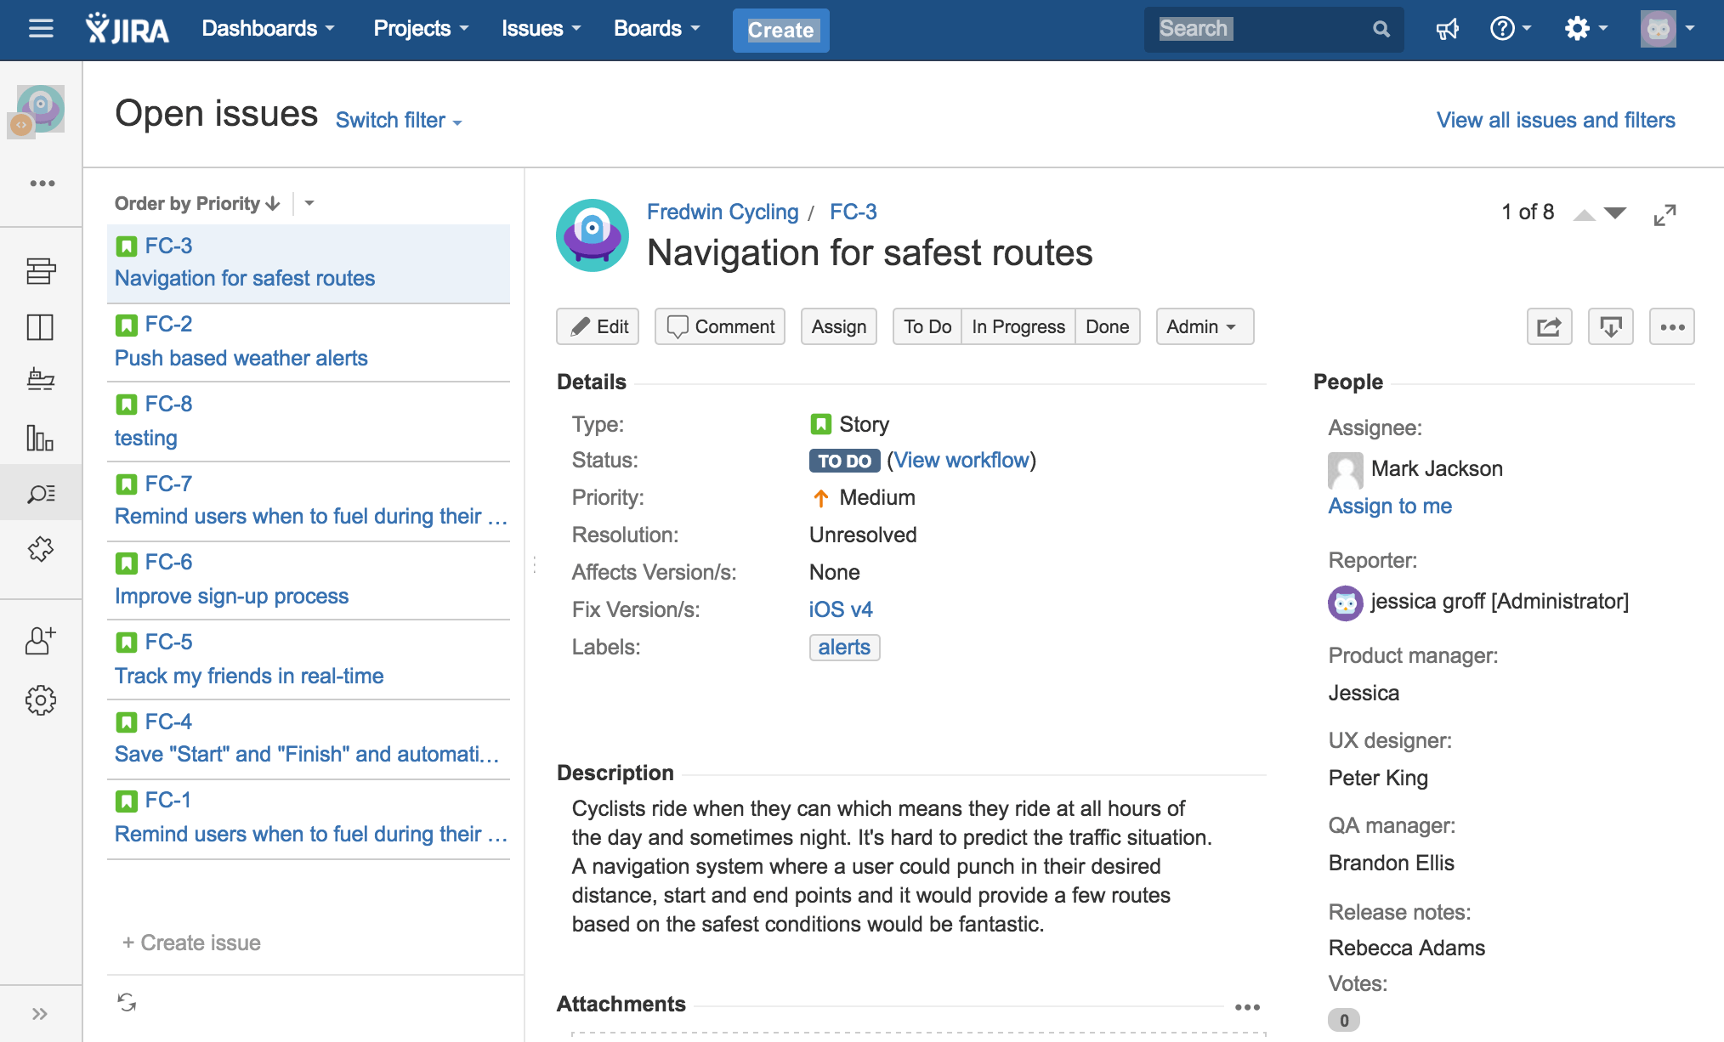Open the administration gear menu

pos(1585,29)
